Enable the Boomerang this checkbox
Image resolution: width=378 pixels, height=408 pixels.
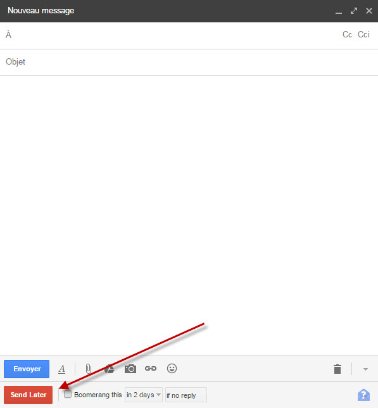68,394
